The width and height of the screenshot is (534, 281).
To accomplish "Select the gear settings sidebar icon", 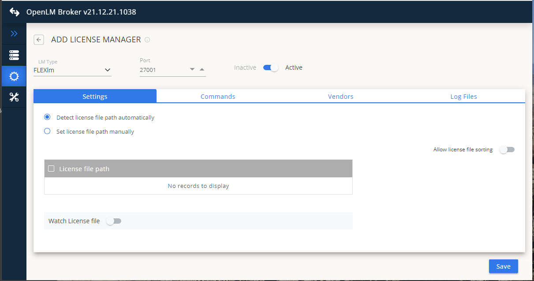I will (x=14, y=76).
